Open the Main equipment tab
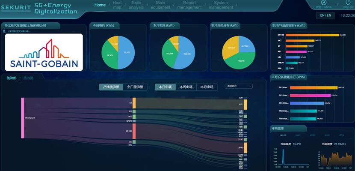 tap(160, 5)
